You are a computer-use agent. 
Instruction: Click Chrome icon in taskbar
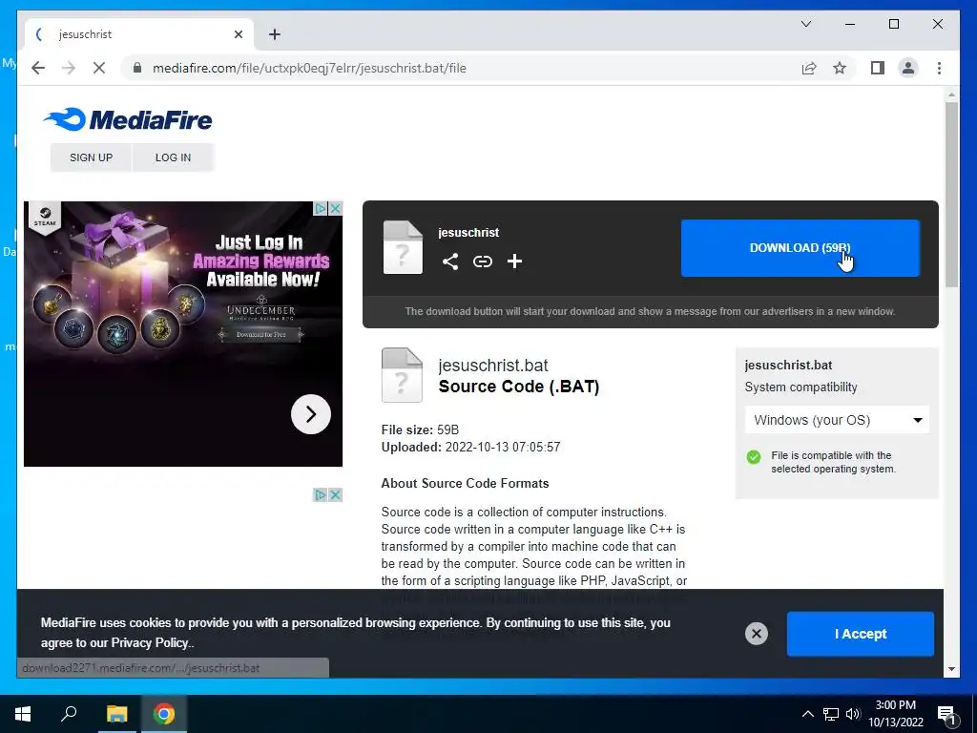(x=164, y=714)
